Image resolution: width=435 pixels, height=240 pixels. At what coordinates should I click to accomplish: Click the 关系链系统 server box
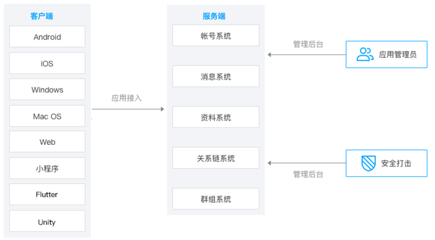[x=215, y=158]
